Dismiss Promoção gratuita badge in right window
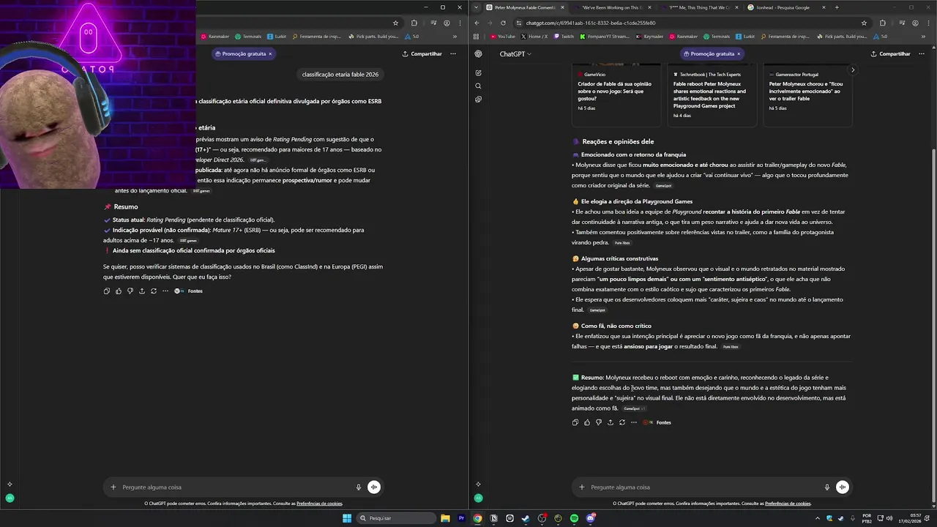Image resolution: width=937 pixels, height=527 pixels. 739,53
